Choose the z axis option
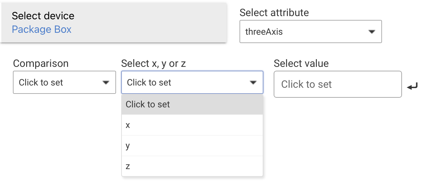421x189 pixels. pyautogui.click(x=192, y=166)
